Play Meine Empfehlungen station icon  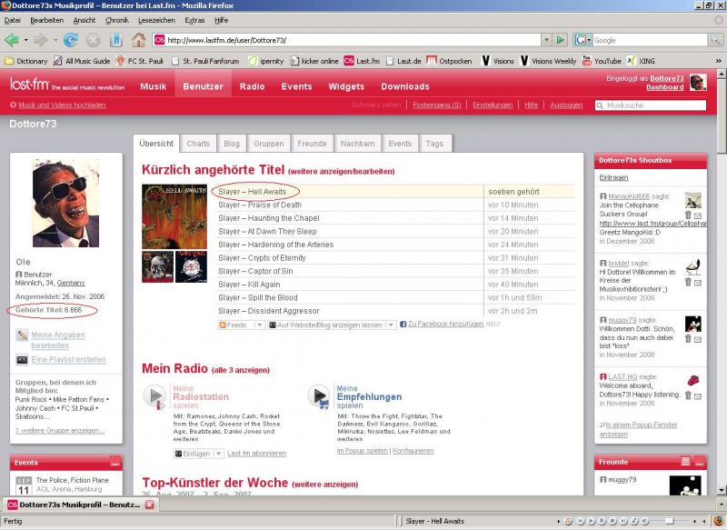pyautogui.click(x=319, y=396)
